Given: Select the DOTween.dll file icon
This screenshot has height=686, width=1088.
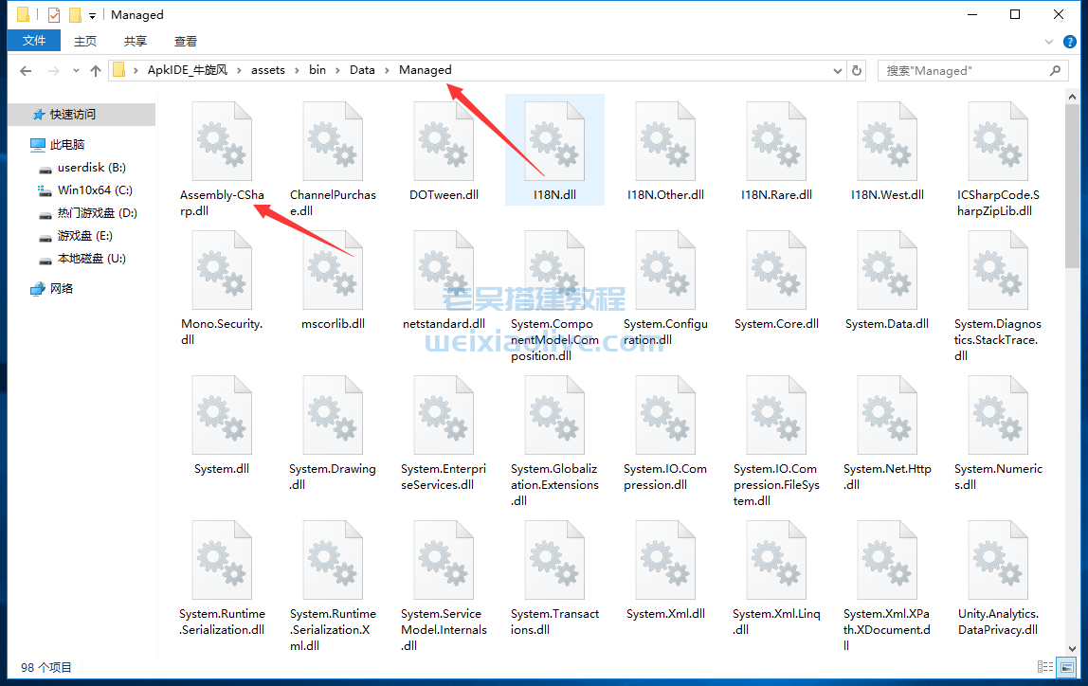Looking at the screenshot, I should 444,142.
